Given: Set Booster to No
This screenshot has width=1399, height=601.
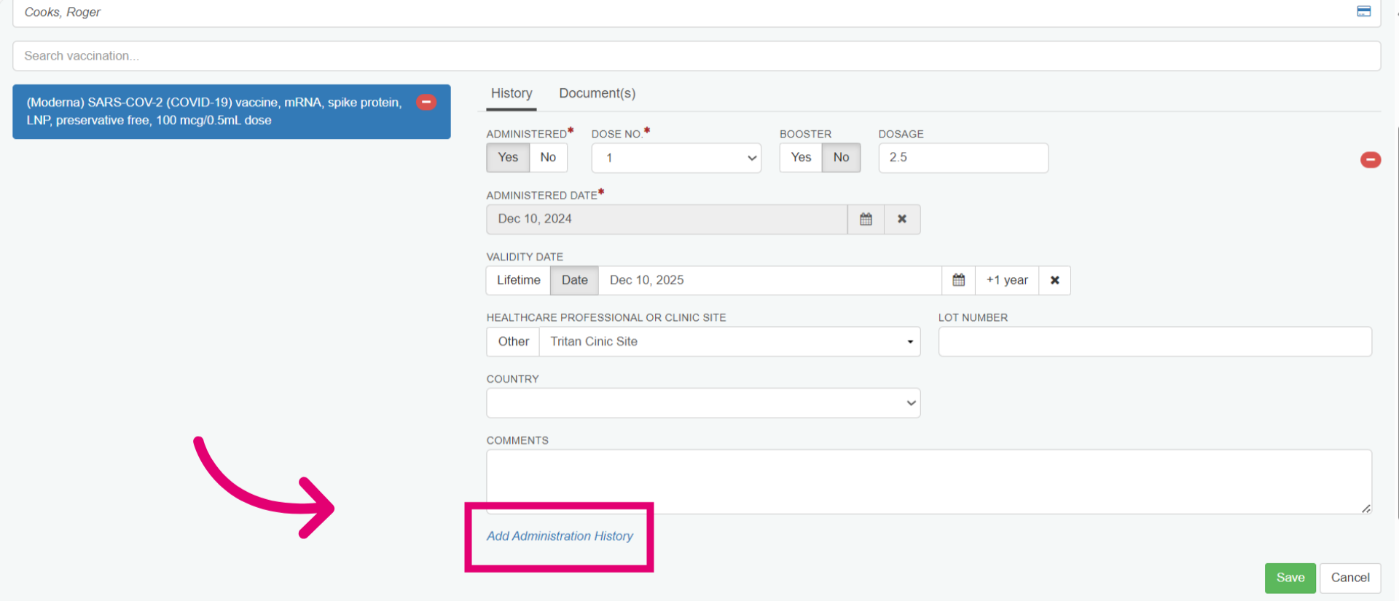Looking at the screenshot, I should click(841, 157).
